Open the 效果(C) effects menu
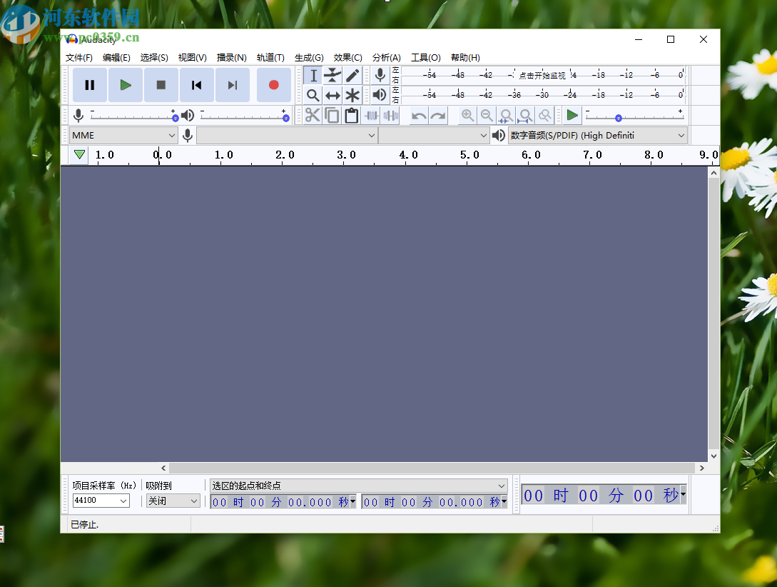Image resolution: width=777 pixels, height=587 pixels. [347, 58]
